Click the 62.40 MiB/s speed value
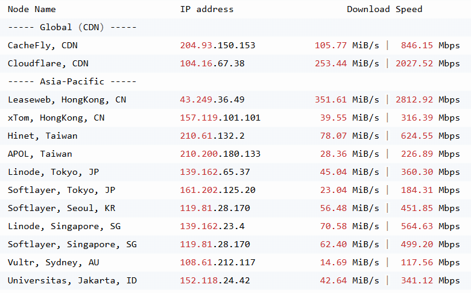This screenshot has width=471, height=293. pyautogui.click(x=350, y=244)
